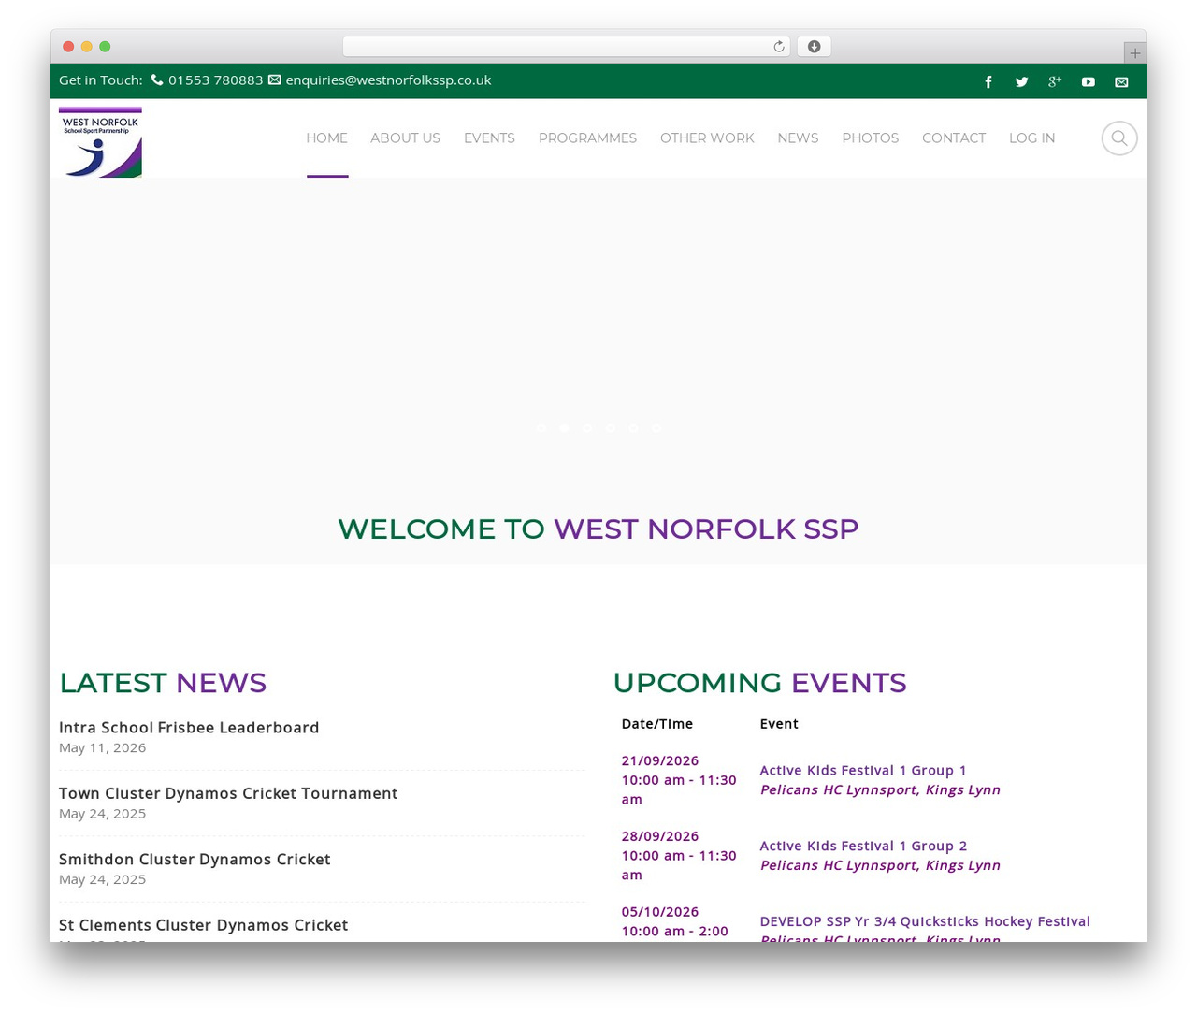This screenshot has width=1197, height=1014.
Task: Open DEVELOP SSP Yr 3/4 Quicksticks Hockey Festival
Action: click(x=925, y=921)
